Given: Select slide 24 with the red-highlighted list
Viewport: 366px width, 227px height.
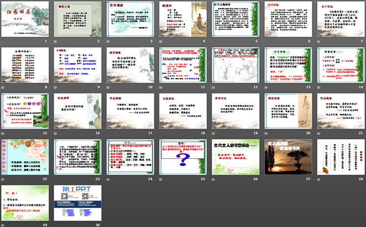Looking at the screenshot, I should pyautogui.click(x=130, y=157).
